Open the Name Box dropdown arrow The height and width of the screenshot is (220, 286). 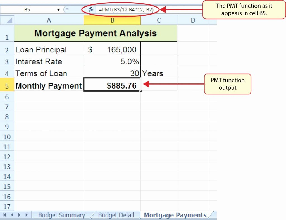pyautogui.click(x=58, y=10)
